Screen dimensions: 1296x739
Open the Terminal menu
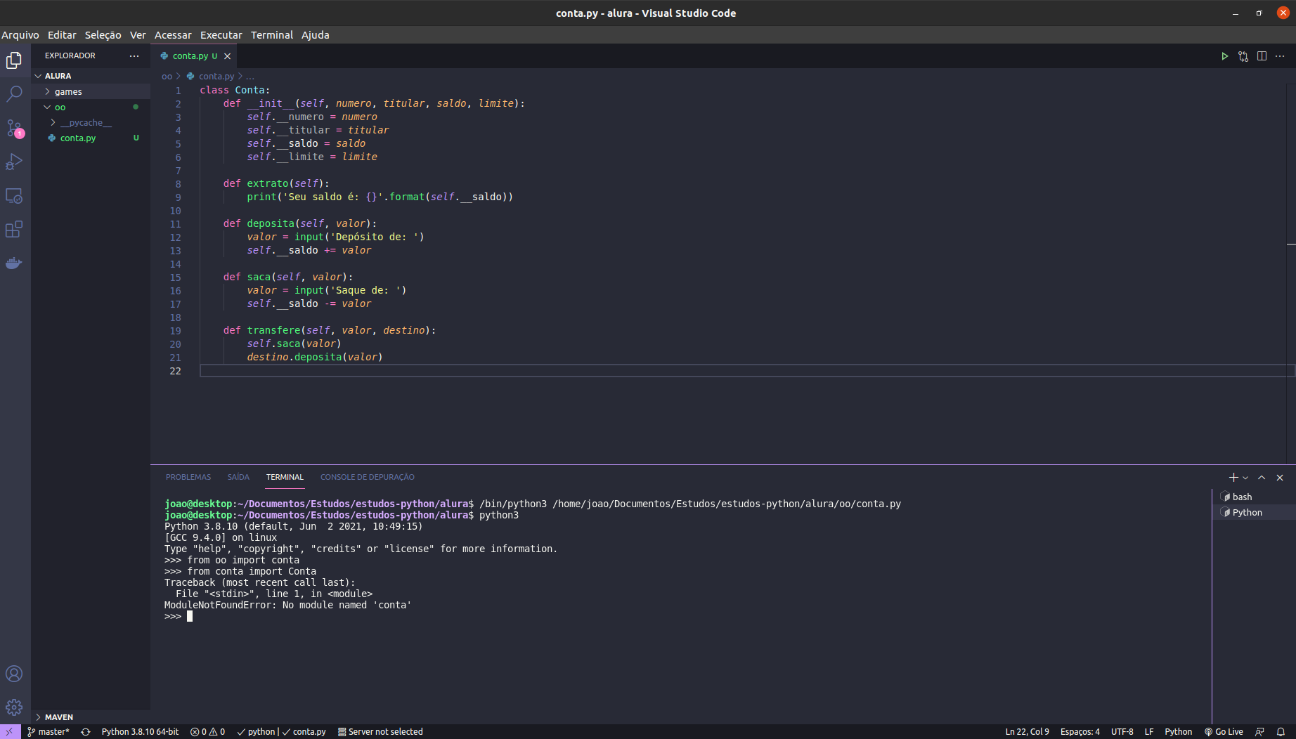point(272,34)
